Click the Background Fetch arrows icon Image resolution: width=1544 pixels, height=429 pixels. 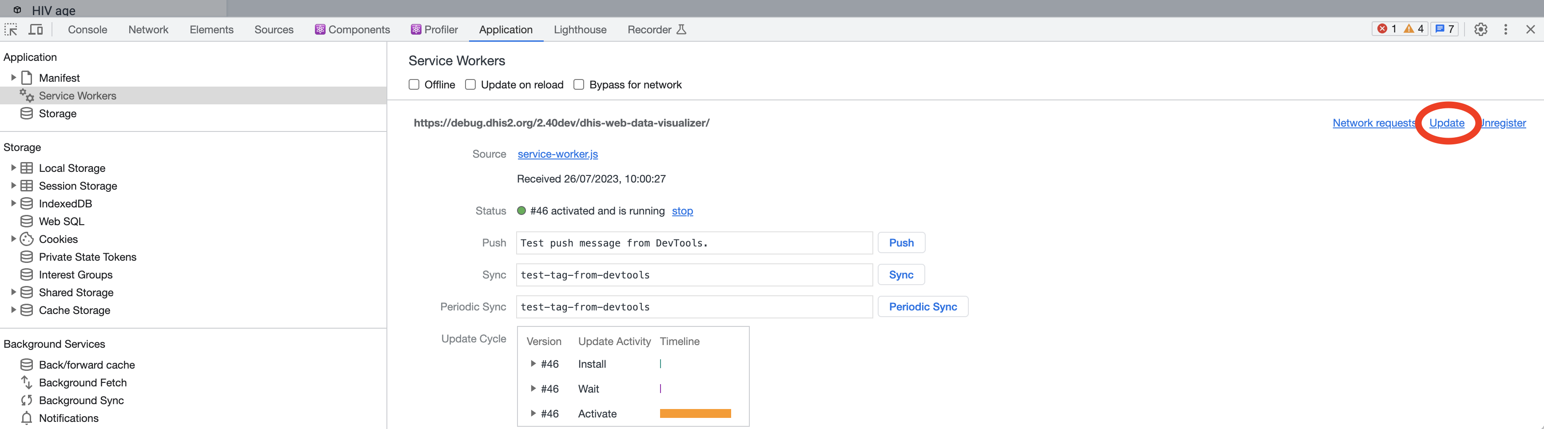click(x=26, y=382)
